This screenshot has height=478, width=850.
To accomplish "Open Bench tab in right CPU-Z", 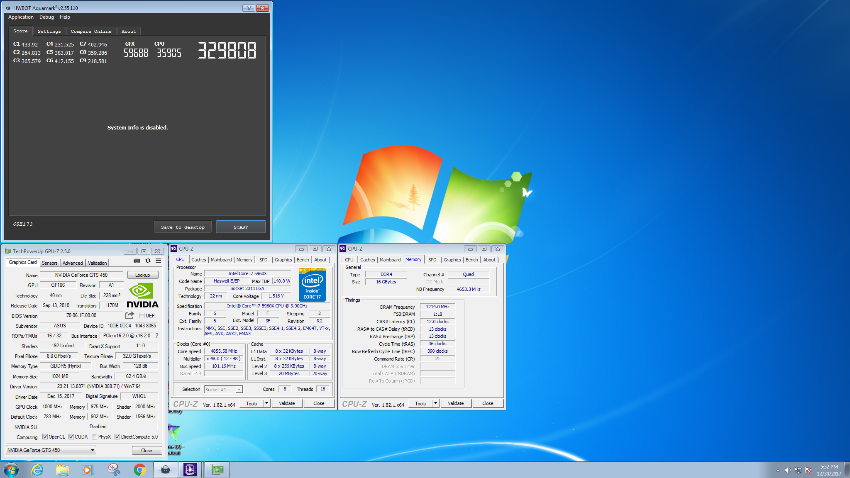I will coord(471,260).
